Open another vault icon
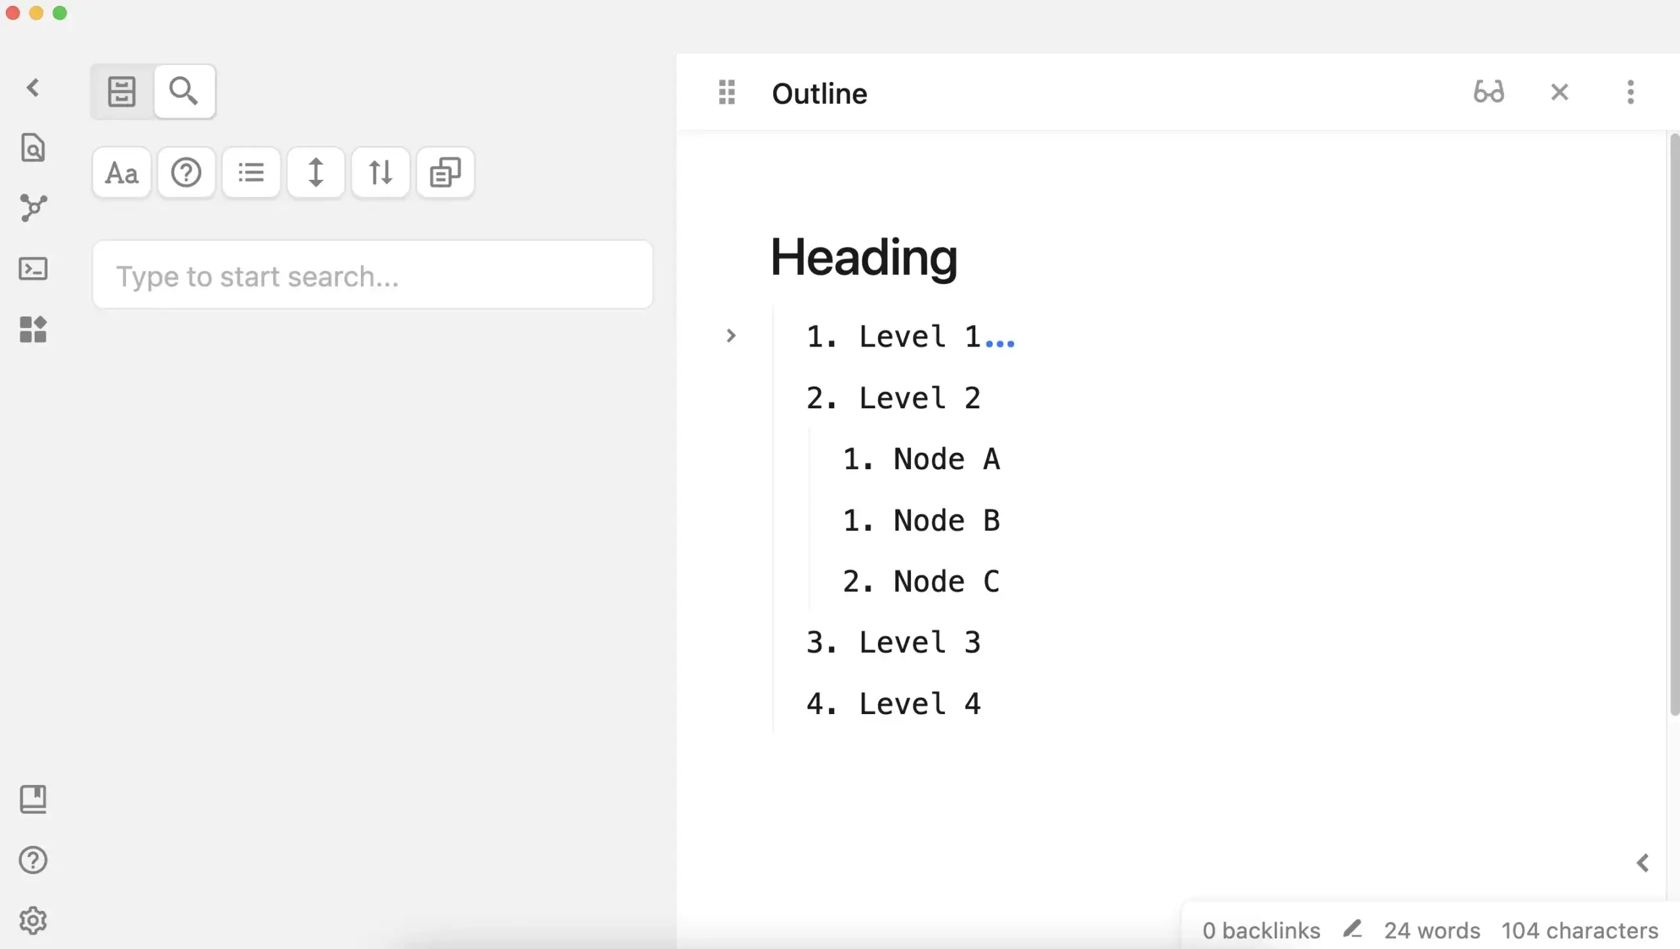The width and height of the screenshot is (1680, 949). (x=33, y=799)
